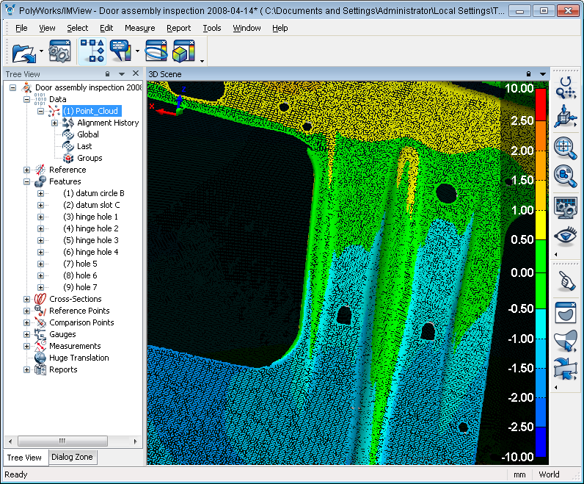Expand the Alignment History node
The height and width of the screenshot is (484, 584).
[55, 123]
